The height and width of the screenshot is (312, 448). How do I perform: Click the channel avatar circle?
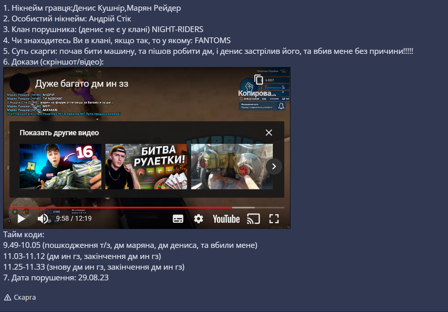point(20,83)
